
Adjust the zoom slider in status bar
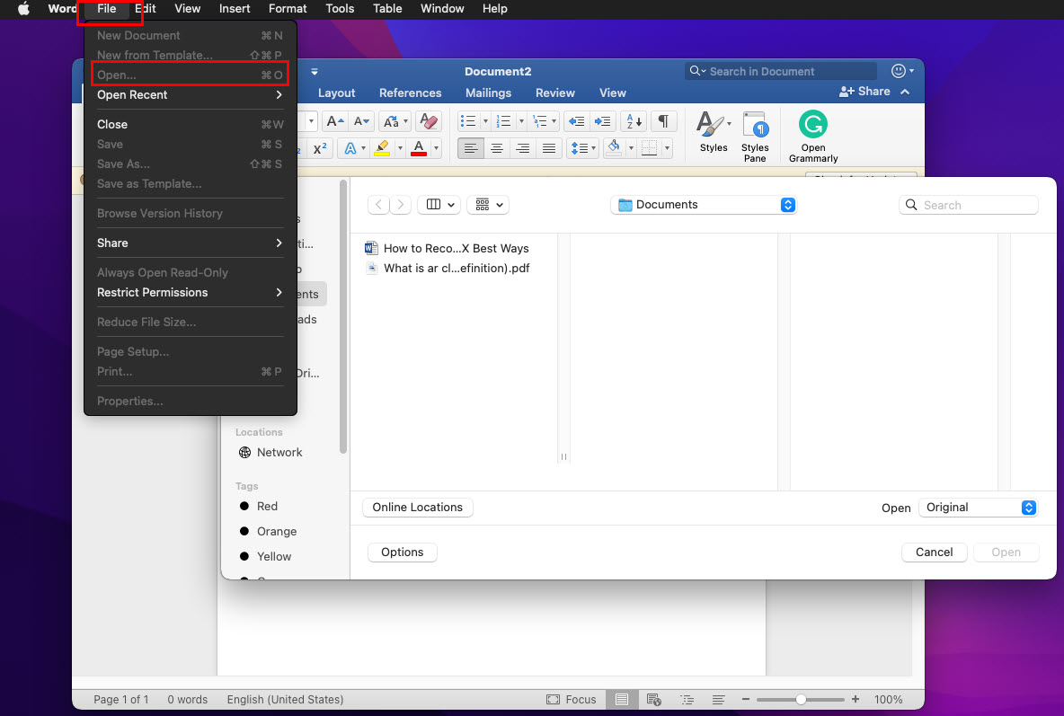pos(801,699)
